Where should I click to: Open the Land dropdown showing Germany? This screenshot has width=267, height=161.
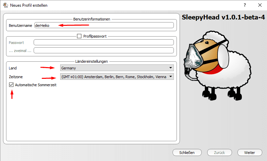coord(117,68)
